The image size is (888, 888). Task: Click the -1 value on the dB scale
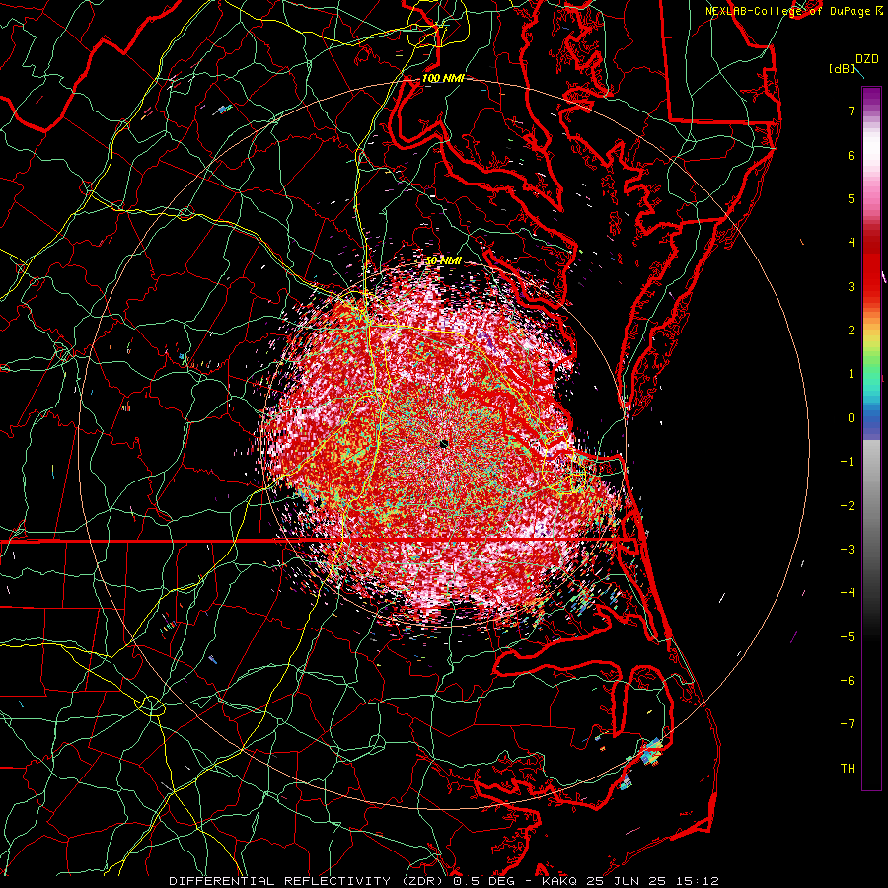[848, 462]
